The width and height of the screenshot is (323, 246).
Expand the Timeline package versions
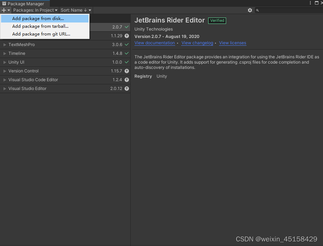(5, 53)
